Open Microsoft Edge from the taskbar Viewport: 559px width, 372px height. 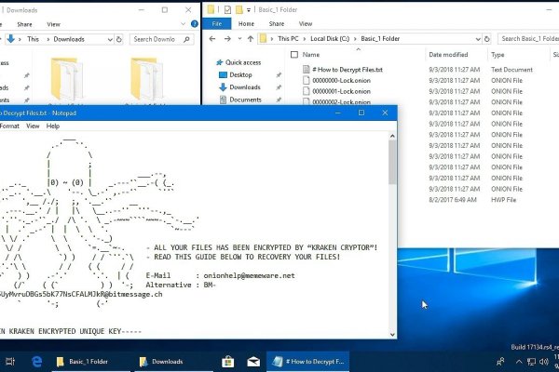[x=39, y=361]
